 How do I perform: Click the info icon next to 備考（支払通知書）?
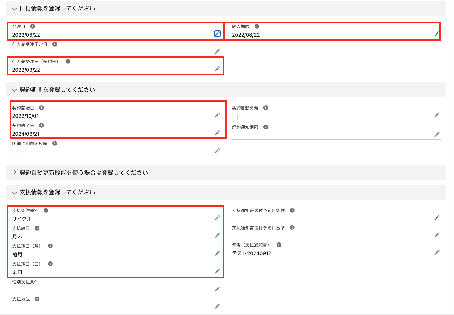click(279, 245)
